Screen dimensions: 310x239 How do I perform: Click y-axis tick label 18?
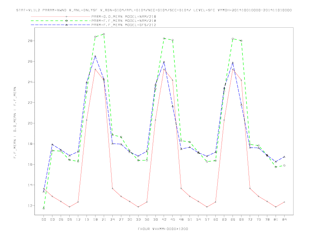(30, 144)
